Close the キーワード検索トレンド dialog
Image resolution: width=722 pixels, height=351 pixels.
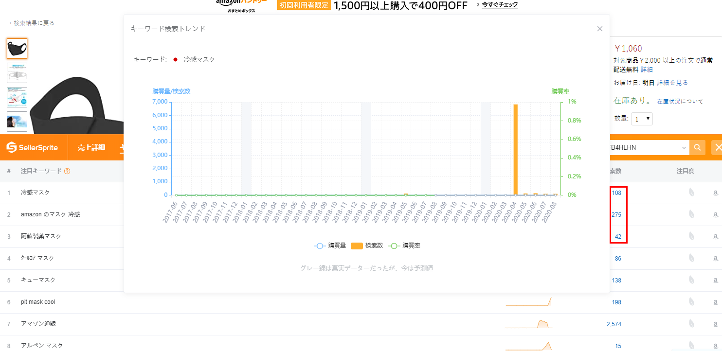tap(600, 29)
